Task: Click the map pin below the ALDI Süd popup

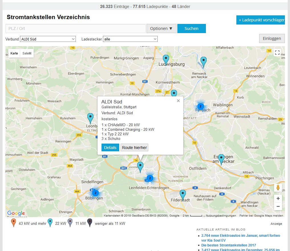Action: click(140, 167)
